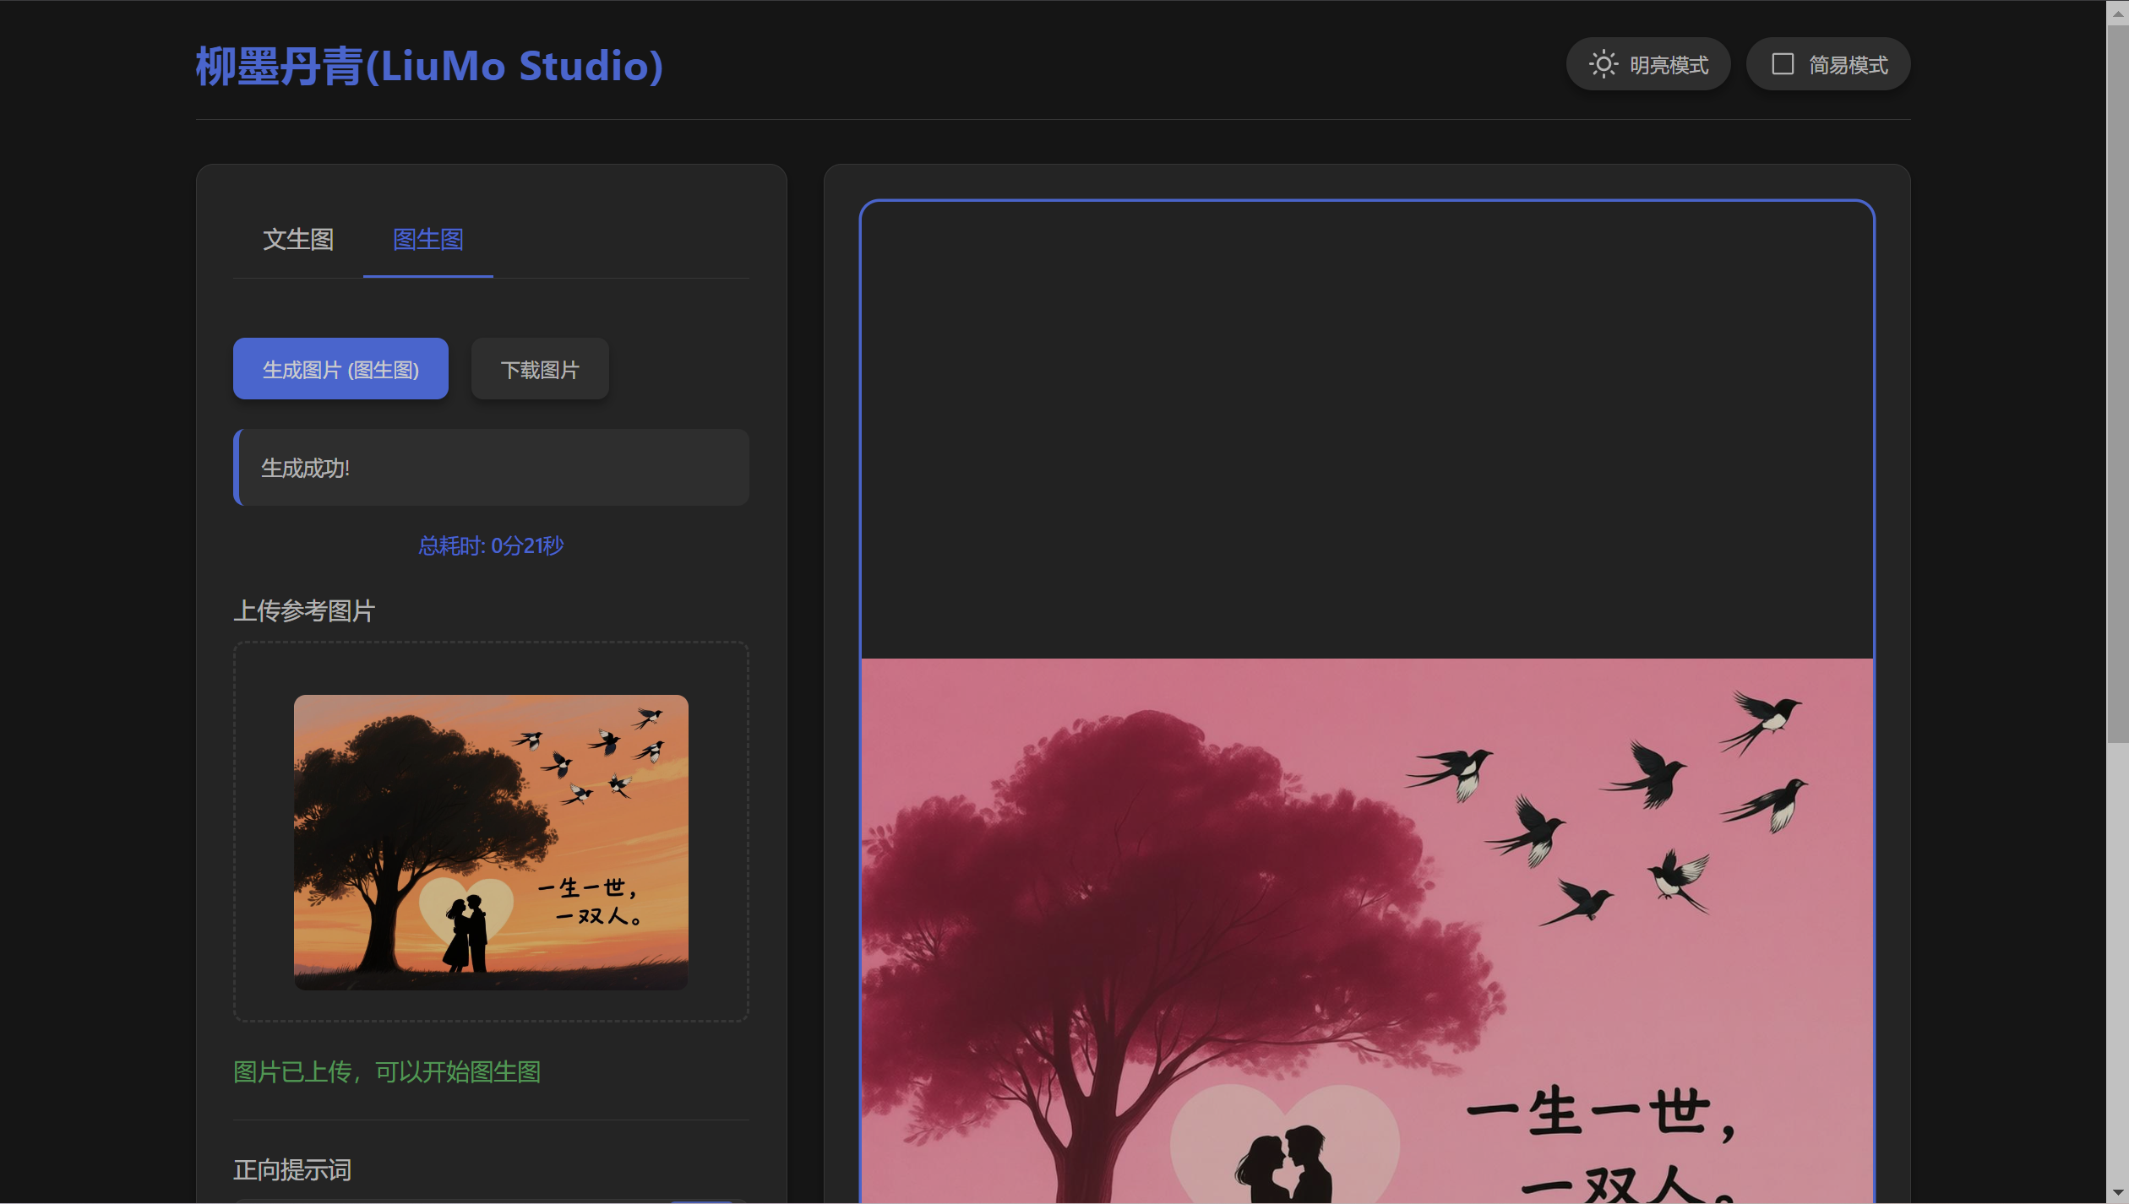This screenshot has height=1204, width=2129.
Task: Click the 正向提示词 label
Action: 291,1170
